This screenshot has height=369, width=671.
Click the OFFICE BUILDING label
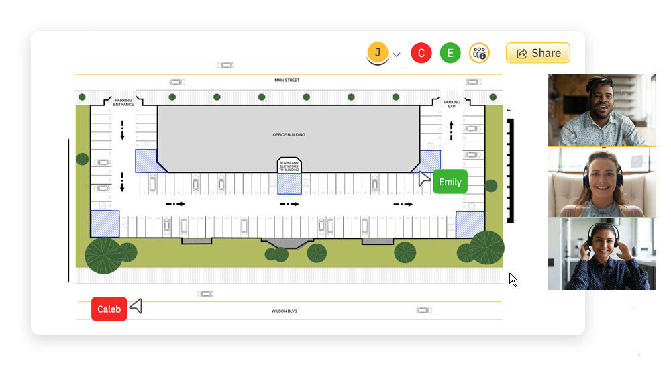[289, 134]
